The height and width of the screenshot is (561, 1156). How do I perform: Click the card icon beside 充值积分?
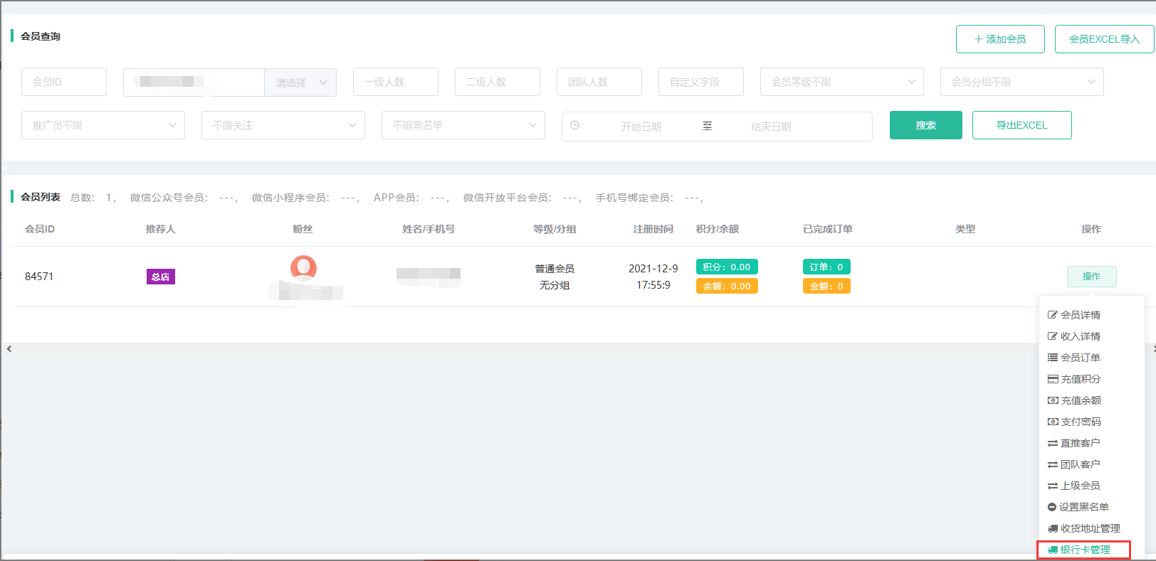tap(1053, 379)
